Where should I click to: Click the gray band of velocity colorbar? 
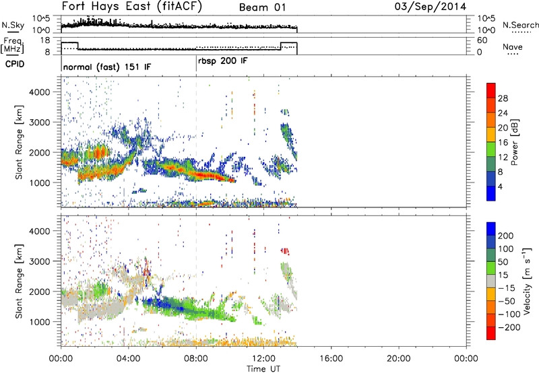point(491,281)
